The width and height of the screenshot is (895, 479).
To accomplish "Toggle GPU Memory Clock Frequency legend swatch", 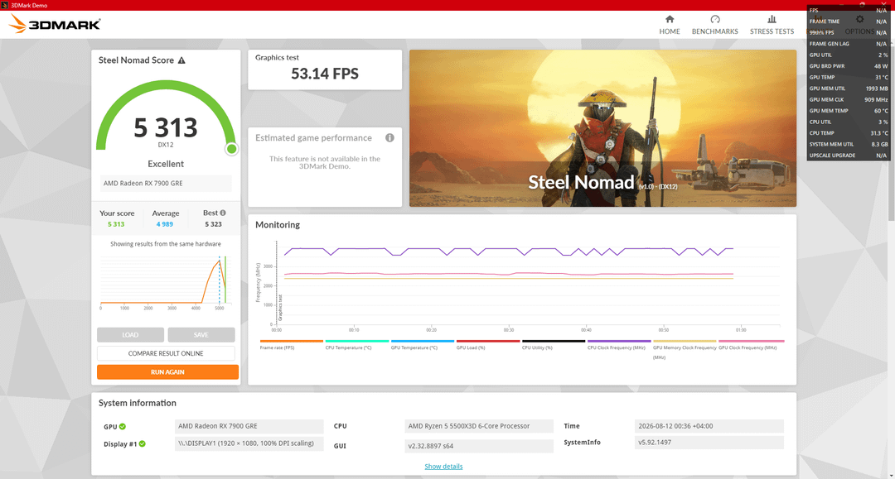I will pyautogui.click(x=685, y=341).
